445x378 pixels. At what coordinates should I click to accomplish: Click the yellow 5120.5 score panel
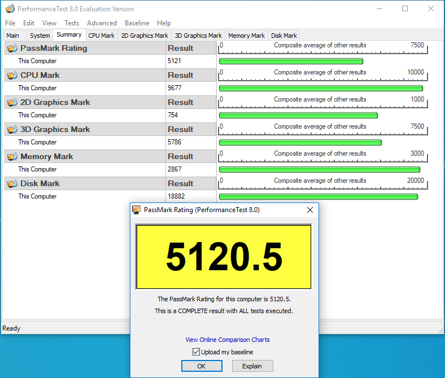pos(224,257)
